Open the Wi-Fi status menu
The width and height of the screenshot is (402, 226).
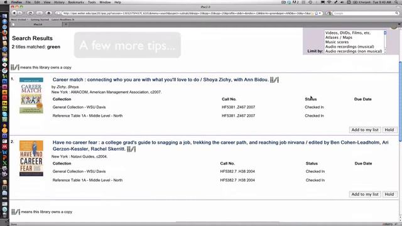coord(329,2)
